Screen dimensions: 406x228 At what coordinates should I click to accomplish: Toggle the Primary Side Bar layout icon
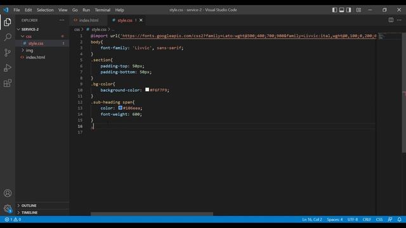tap(334, 10)
